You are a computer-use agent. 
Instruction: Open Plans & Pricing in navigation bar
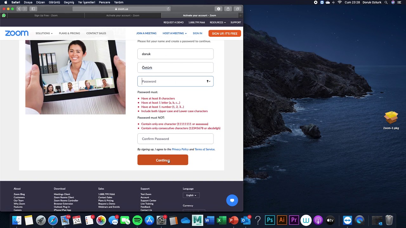[69, 33]
